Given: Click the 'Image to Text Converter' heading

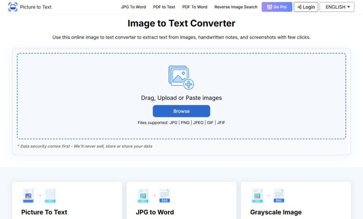Looking at the screenshot, I should point(181,23).
